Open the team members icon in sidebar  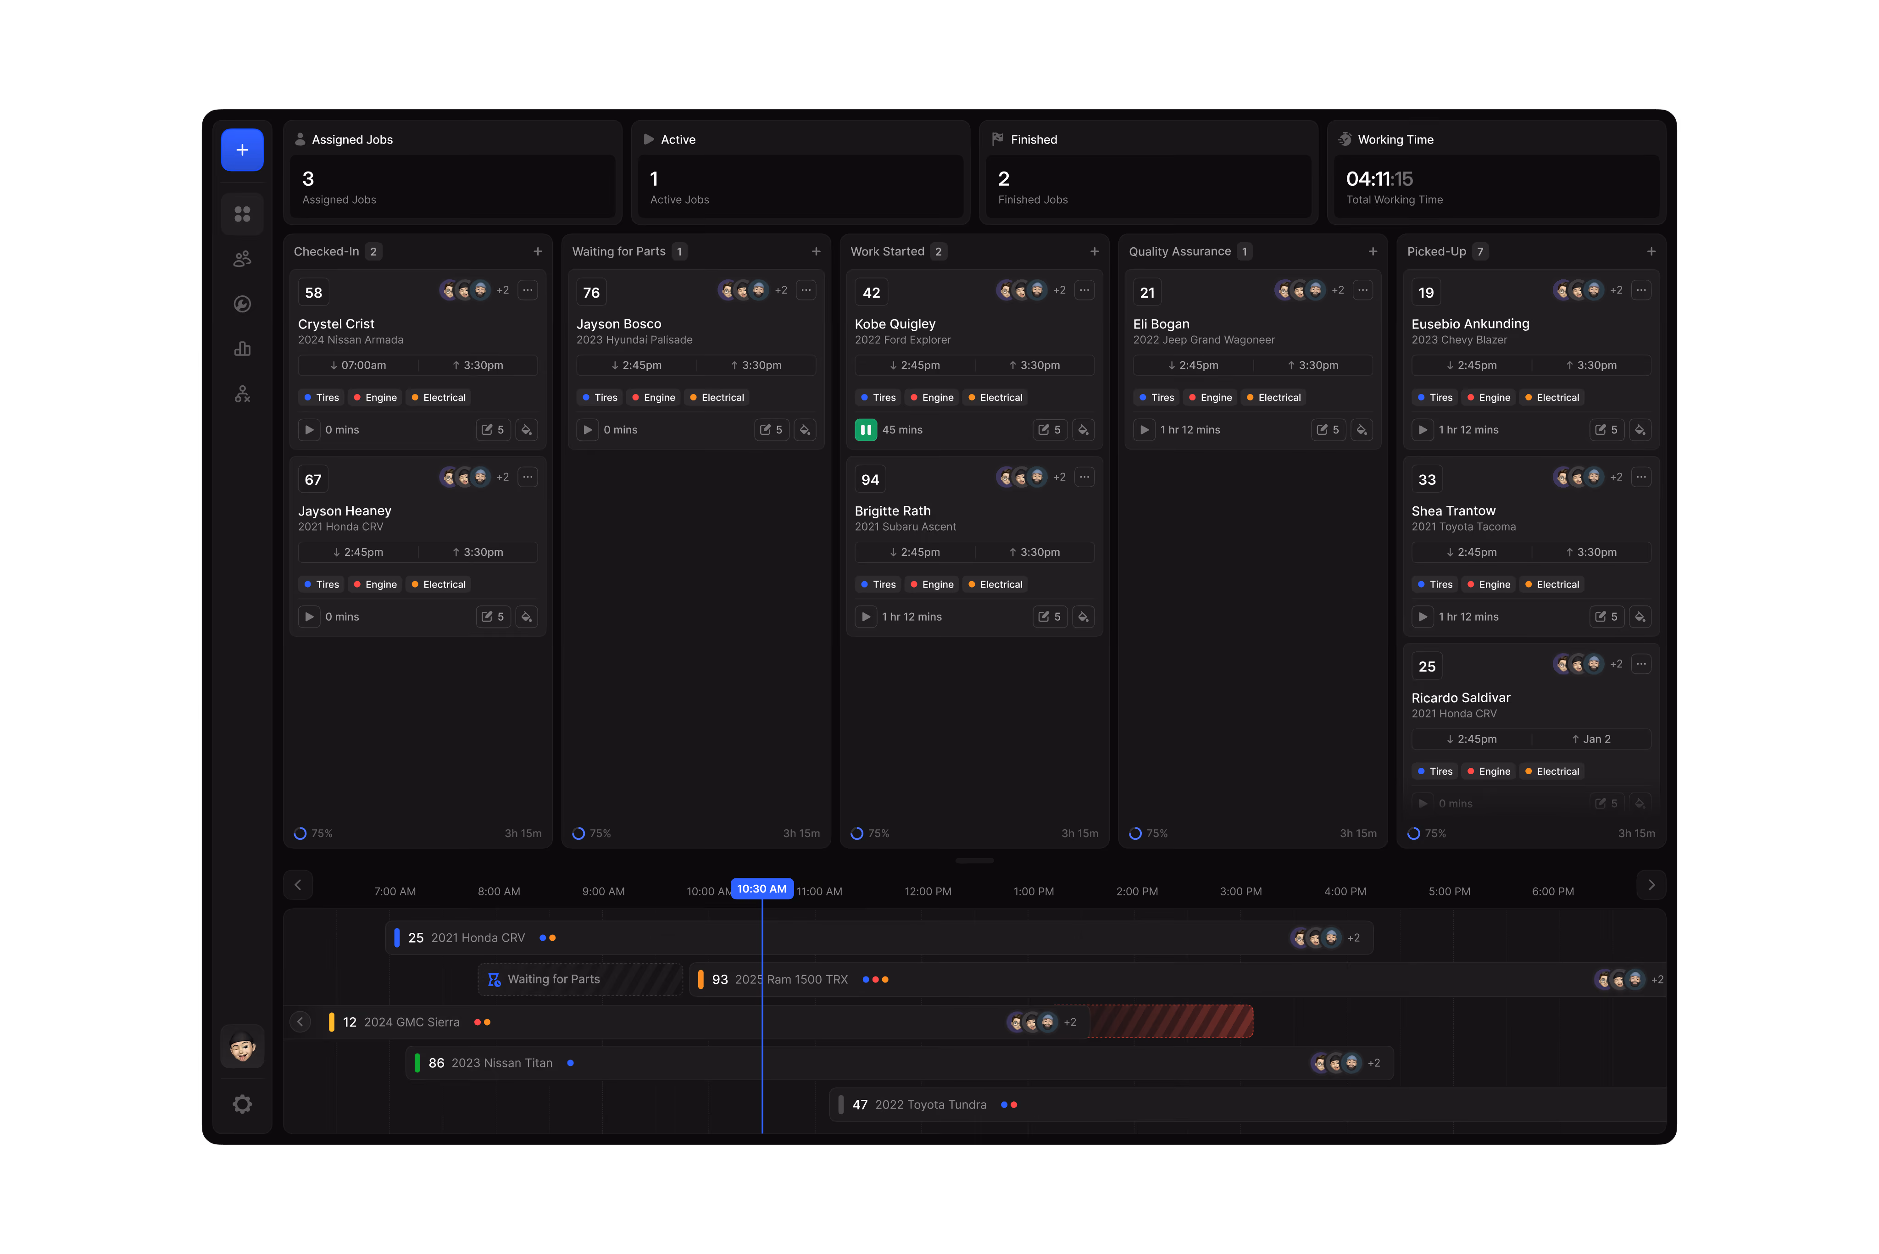(242, 259)
